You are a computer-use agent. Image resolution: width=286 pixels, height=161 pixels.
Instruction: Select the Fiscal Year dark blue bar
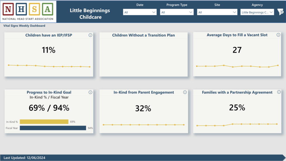[53, 128]
